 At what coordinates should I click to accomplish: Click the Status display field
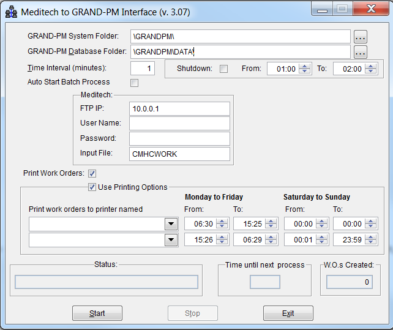[107, 282]
